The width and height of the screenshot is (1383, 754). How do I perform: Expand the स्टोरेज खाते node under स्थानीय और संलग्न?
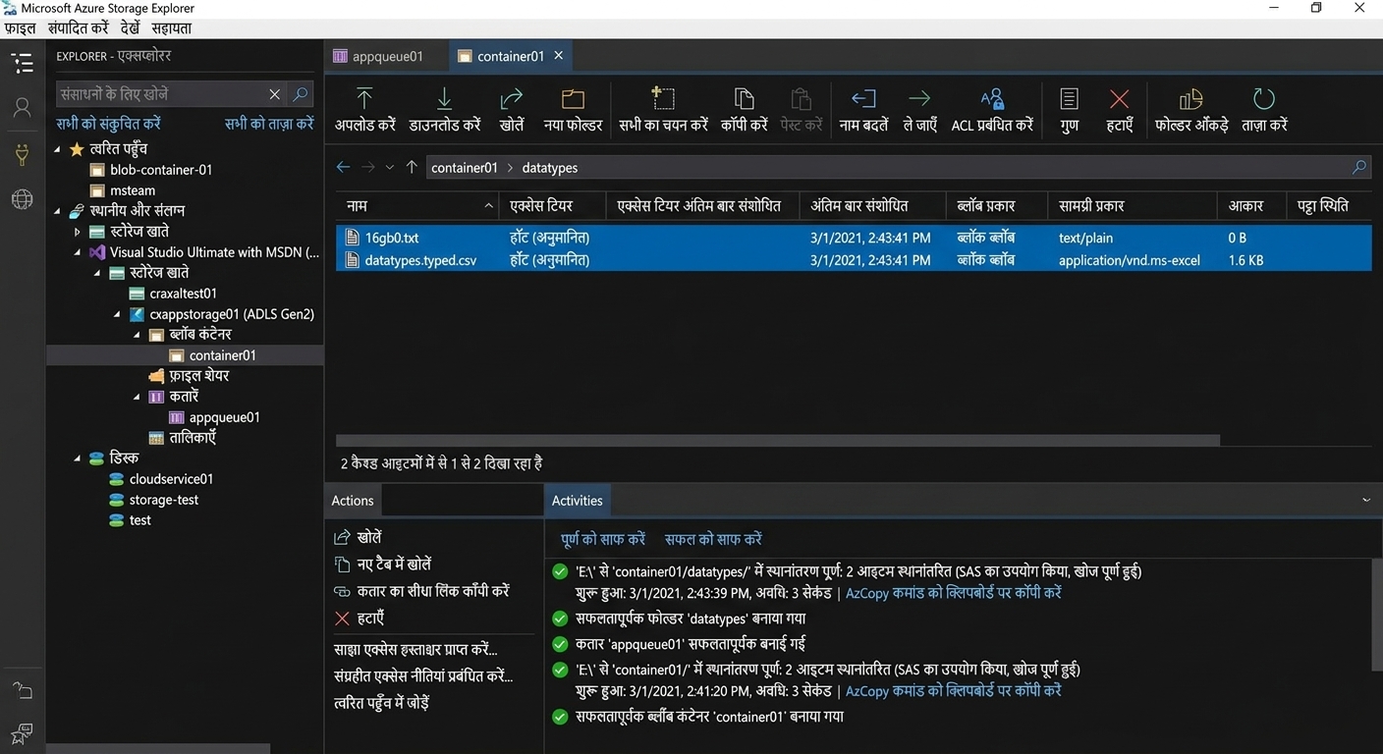(78, 232)
